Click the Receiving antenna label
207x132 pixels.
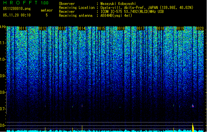[76, 16]
